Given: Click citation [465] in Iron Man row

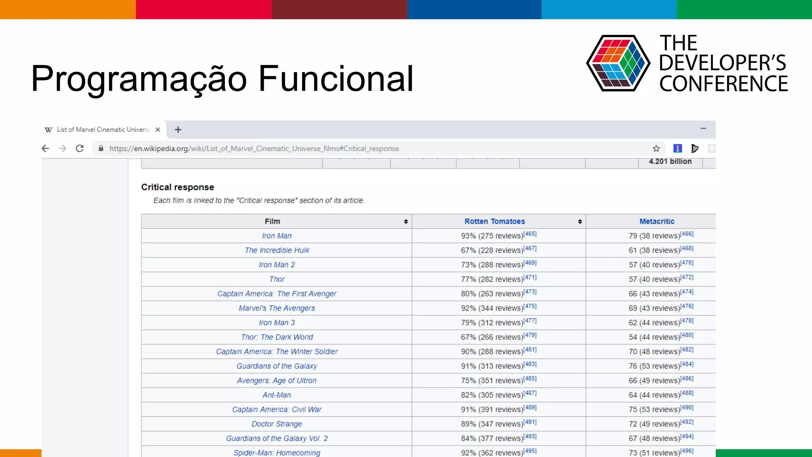Looking at the screenshot, I should click(x=530, y=234).
